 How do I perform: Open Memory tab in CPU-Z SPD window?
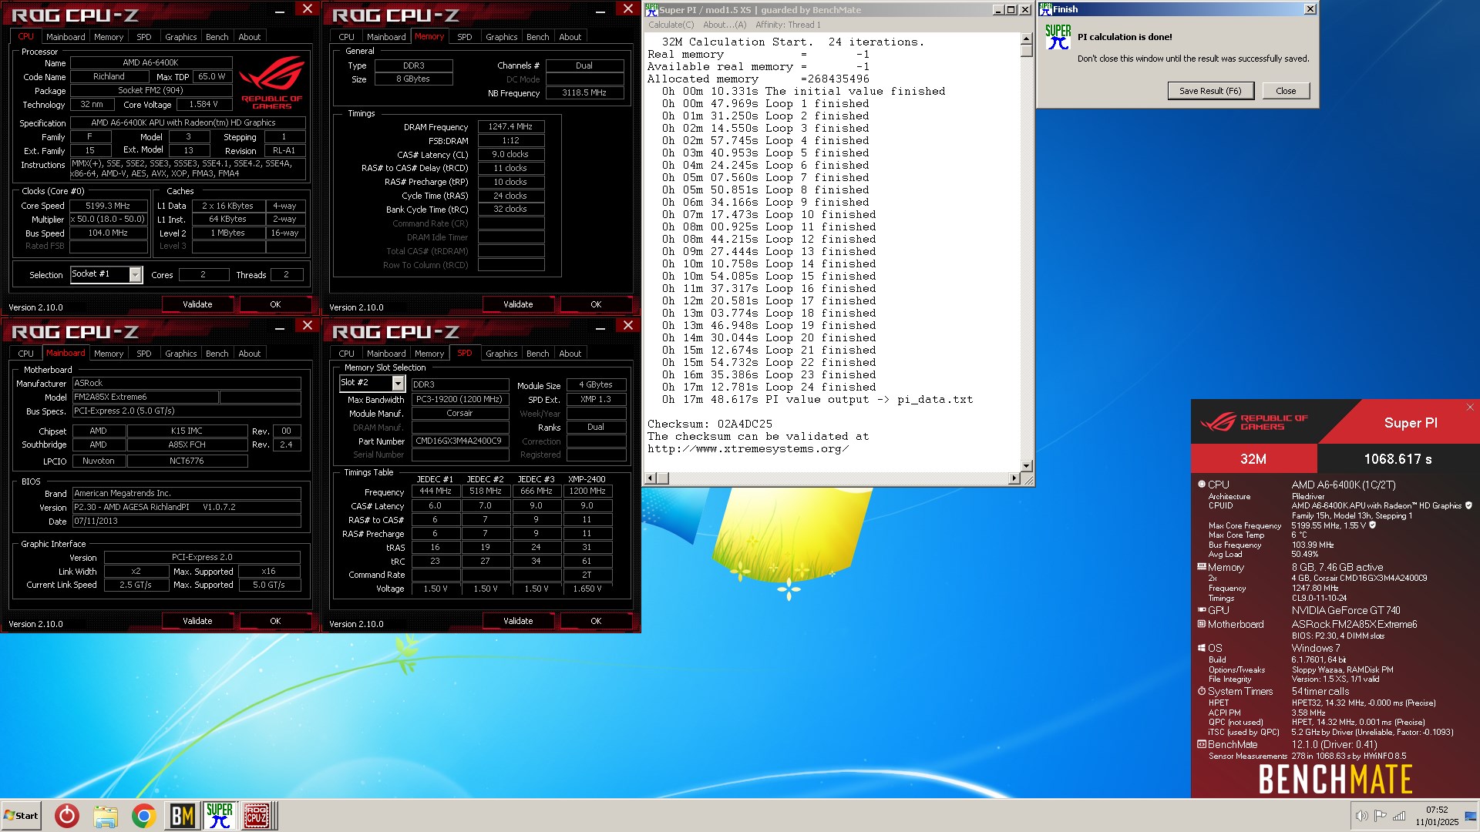pyautogui.click(x=429, y=354)
